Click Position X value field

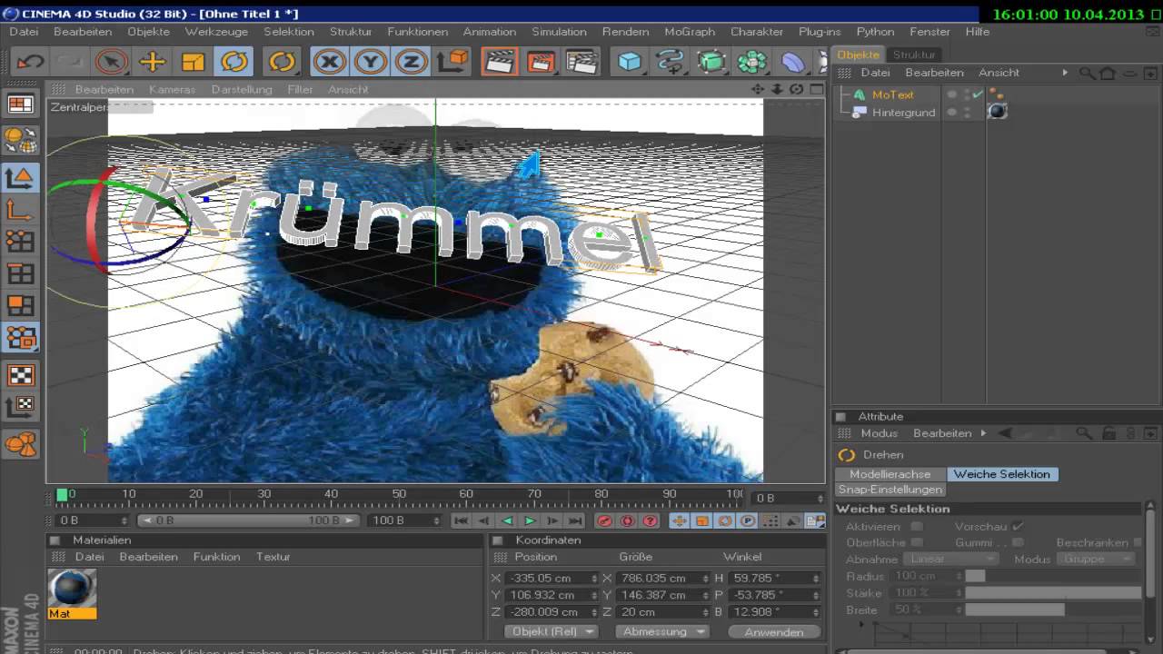point(551,578)
